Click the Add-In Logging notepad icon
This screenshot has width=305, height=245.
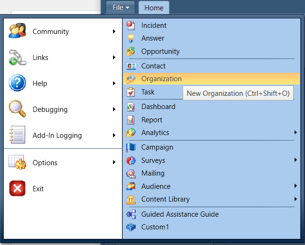click(x=17, y=135)
